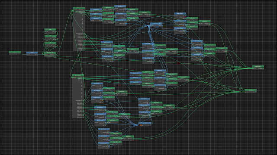Click the output port of the bottom looped-stack node
The width and height of the screenshot is (277, 155).
coord(55,55)
